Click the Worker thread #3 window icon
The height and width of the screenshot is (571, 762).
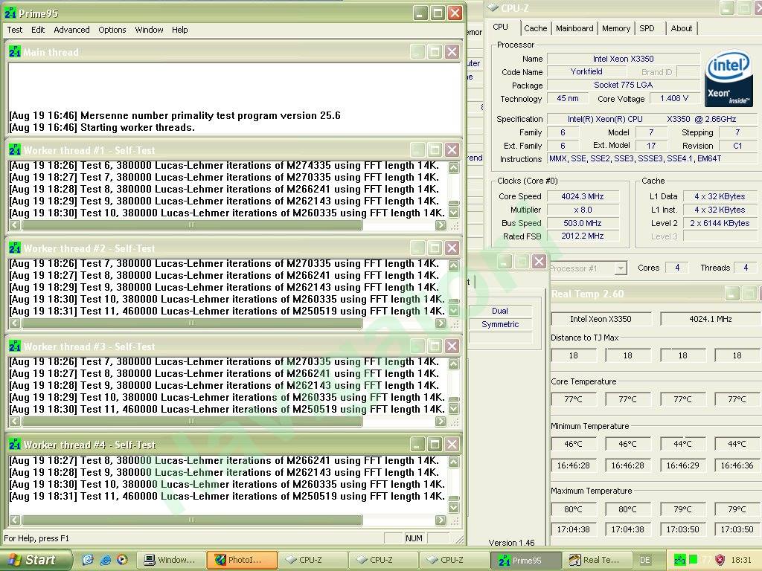[15, 346]
